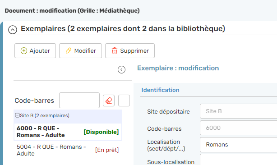277x165 pixels.
Task: Click the Exemplaires section title text
Action: [123, 28]
